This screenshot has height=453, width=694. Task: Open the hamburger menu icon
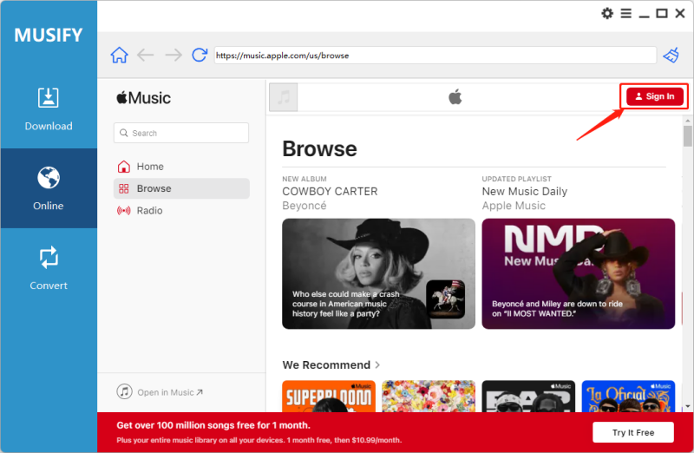point(625,13)
